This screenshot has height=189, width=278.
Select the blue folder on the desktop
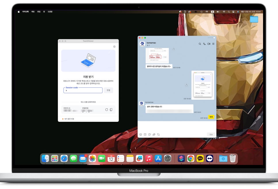coord(254,19)
